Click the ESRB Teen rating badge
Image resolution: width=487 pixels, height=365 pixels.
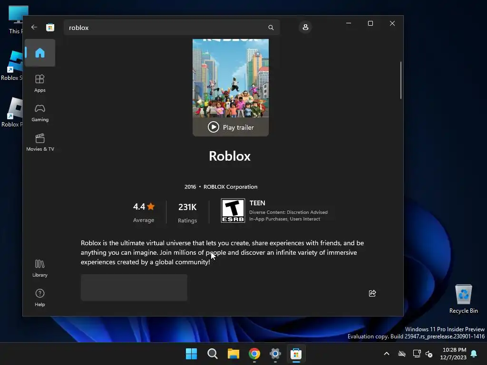coord(233,211)
